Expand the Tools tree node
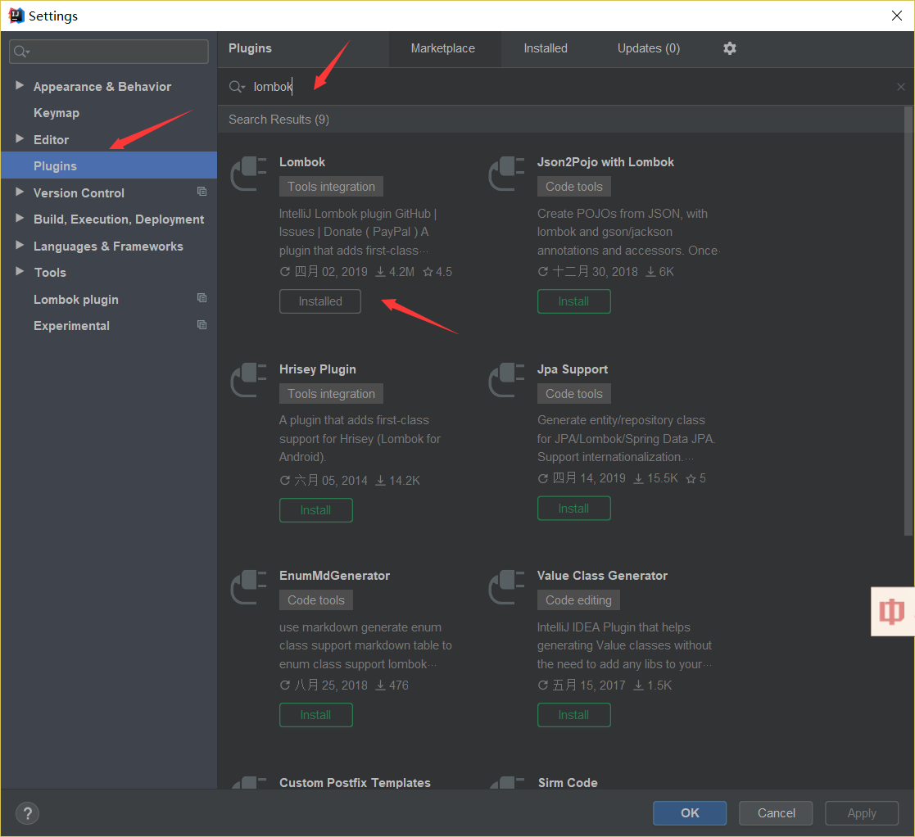The image size is (915, 837). (x=20, y=271)
